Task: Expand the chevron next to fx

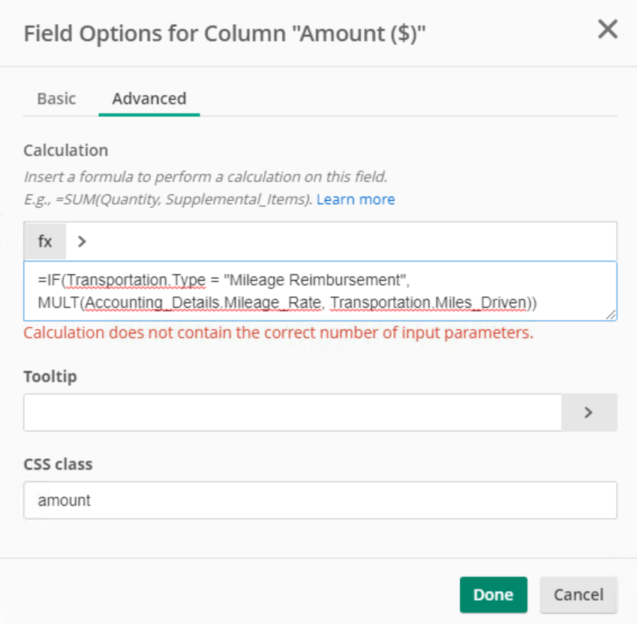Action: pos(82,241)
